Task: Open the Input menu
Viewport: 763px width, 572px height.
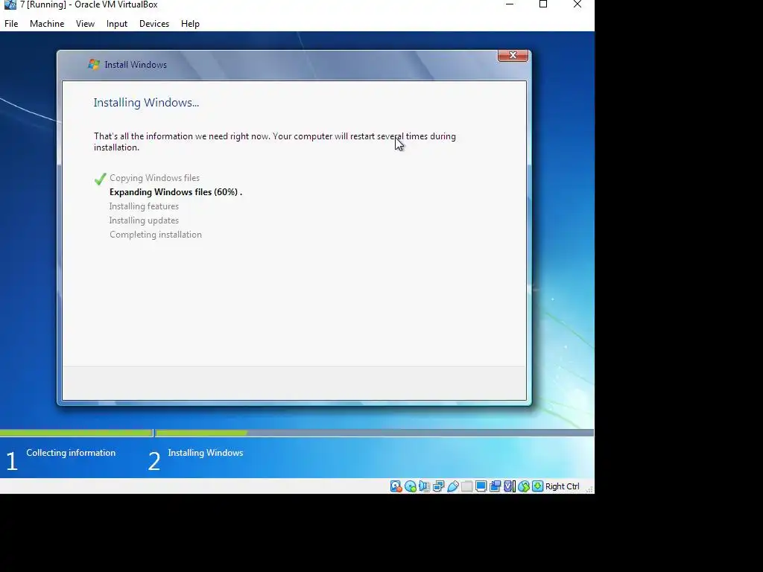Action: pos(117,24)
